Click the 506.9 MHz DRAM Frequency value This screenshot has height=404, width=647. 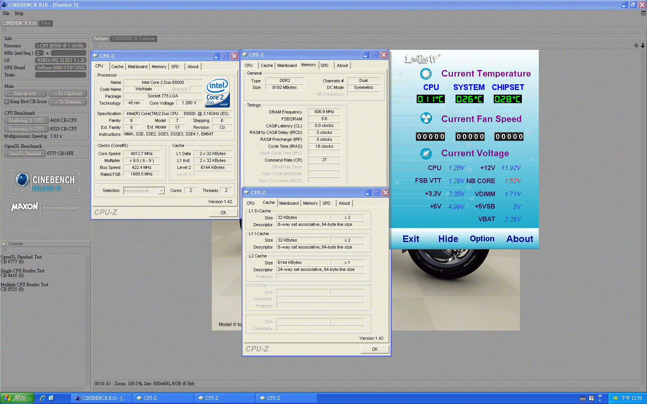324,112
